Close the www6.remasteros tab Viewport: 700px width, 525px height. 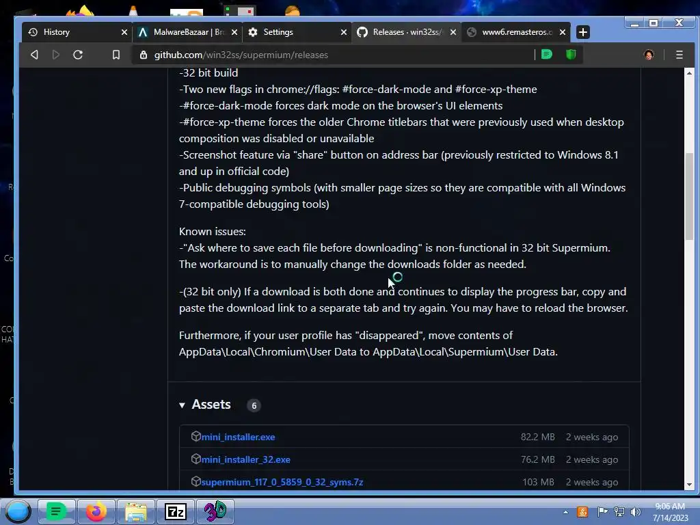coord(563,32)
